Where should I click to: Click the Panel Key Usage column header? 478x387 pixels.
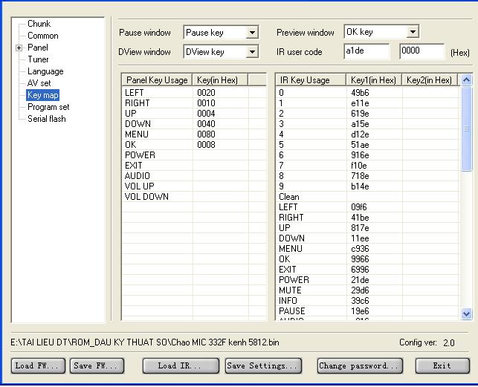157,80
